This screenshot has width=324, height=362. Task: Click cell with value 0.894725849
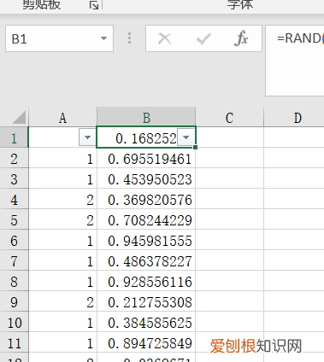pyautogui.click(x=146, y=342)
